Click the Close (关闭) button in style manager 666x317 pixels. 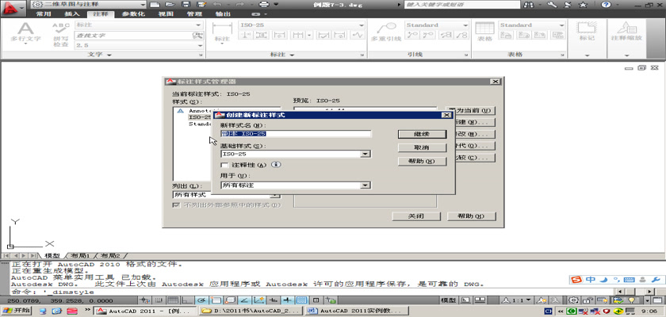tap(415, 216)
